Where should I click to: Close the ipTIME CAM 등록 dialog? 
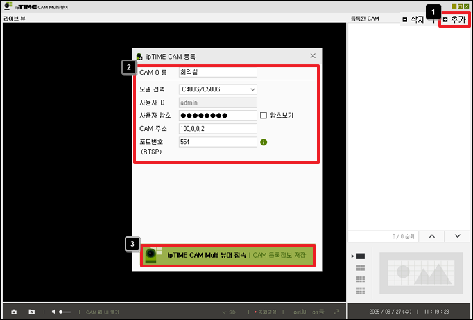point(313,55)
